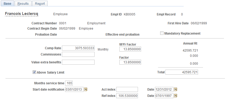Image resolution: width=226 pixels, height=100 pixels.
Task: Click the Annual Rt value 42595.721
Action: tap(190, 51)
